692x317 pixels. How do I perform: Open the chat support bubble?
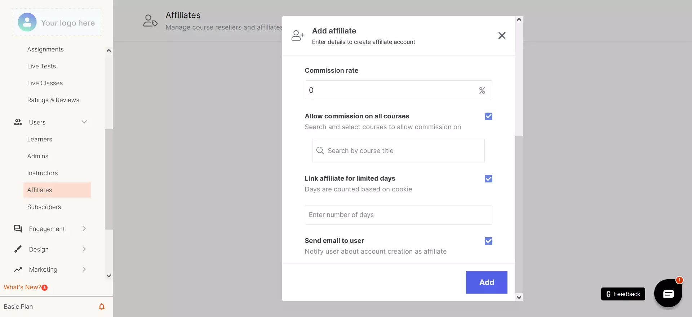668,294
